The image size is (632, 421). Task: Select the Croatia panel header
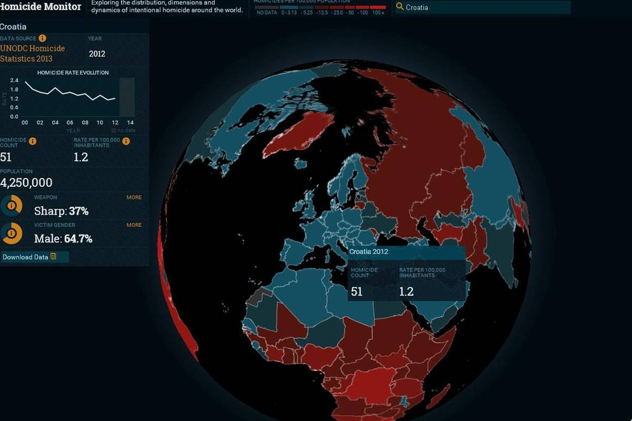(13, 26)
